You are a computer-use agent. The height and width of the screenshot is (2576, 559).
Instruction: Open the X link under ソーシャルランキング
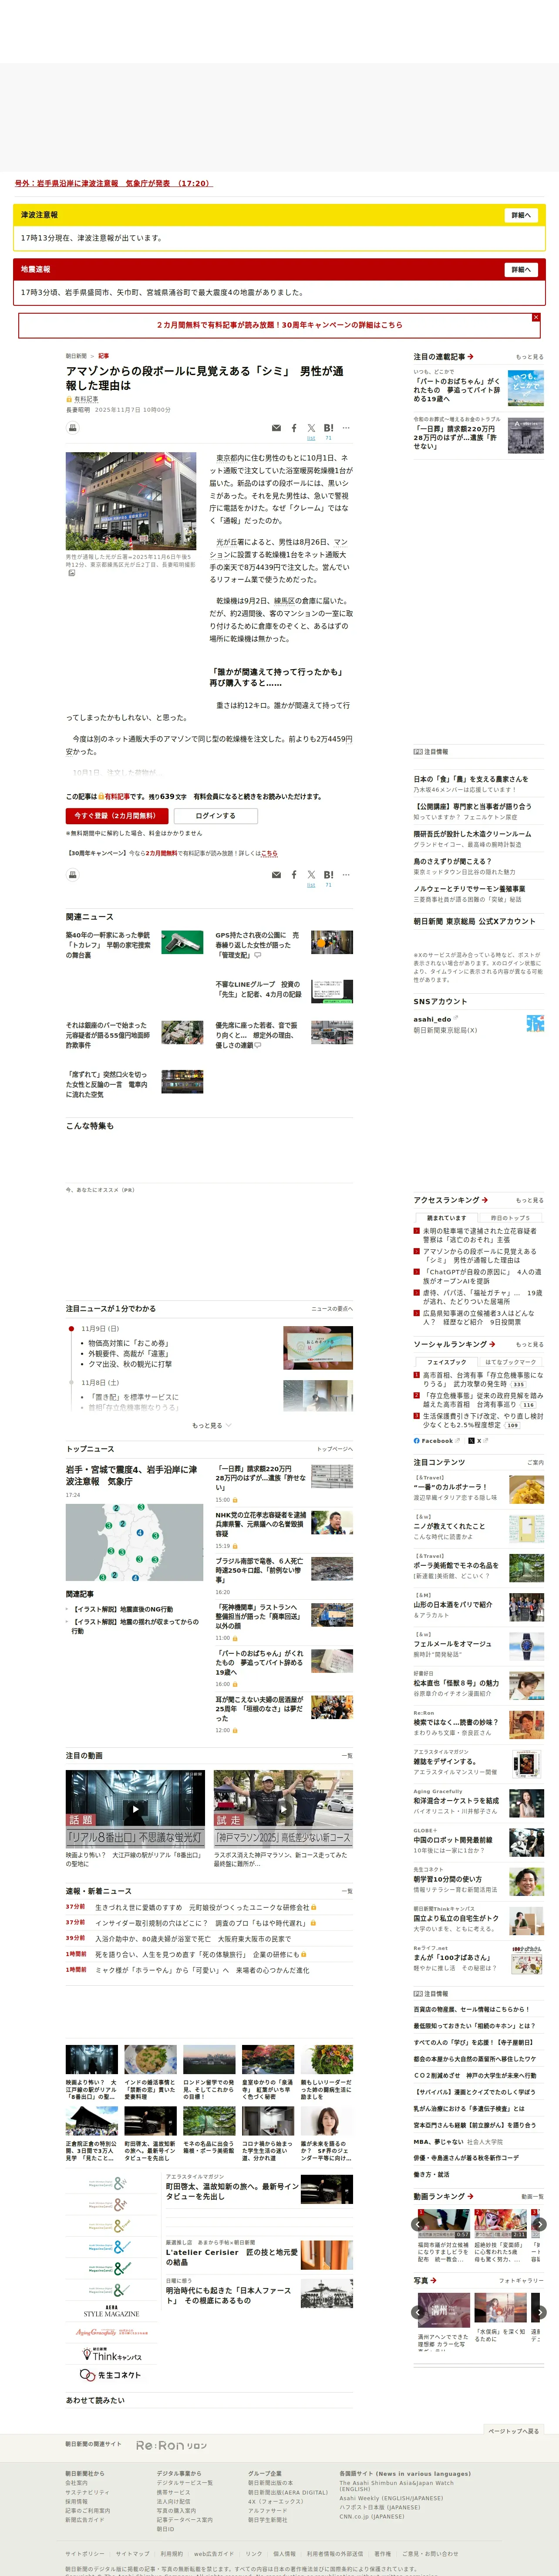click(x=479, y=1441)
